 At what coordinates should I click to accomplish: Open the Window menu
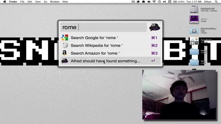[55, 2]
